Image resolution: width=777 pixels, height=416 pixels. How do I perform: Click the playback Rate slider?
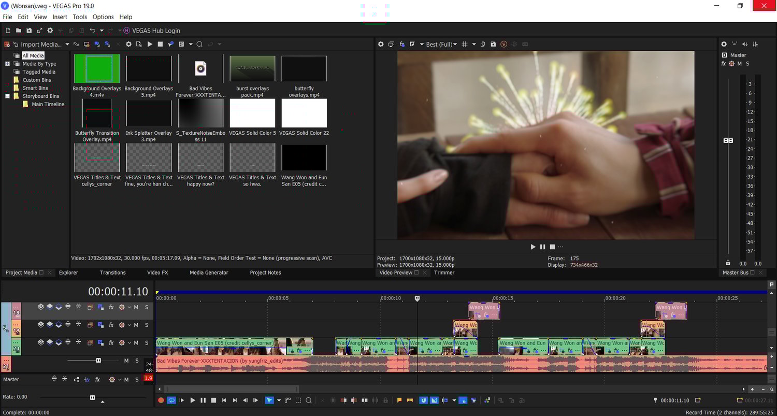[92, 397]
